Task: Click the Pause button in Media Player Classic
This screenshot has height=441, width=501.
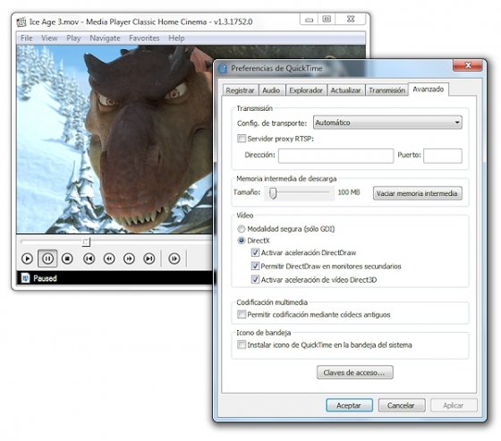Action: (x=47, y=259)
